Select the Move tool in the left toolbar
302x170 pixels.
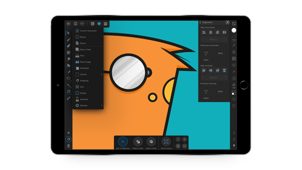pos(68,32)
